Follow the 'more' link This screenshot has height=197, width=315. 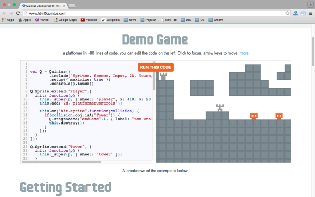coord(244,53)
